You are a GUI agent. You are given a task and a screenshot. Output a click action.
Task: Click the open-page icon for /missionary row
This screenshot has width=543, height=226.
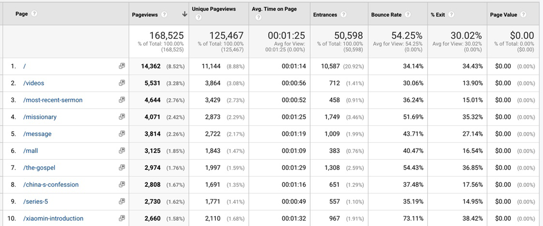(x=121, y=117)
